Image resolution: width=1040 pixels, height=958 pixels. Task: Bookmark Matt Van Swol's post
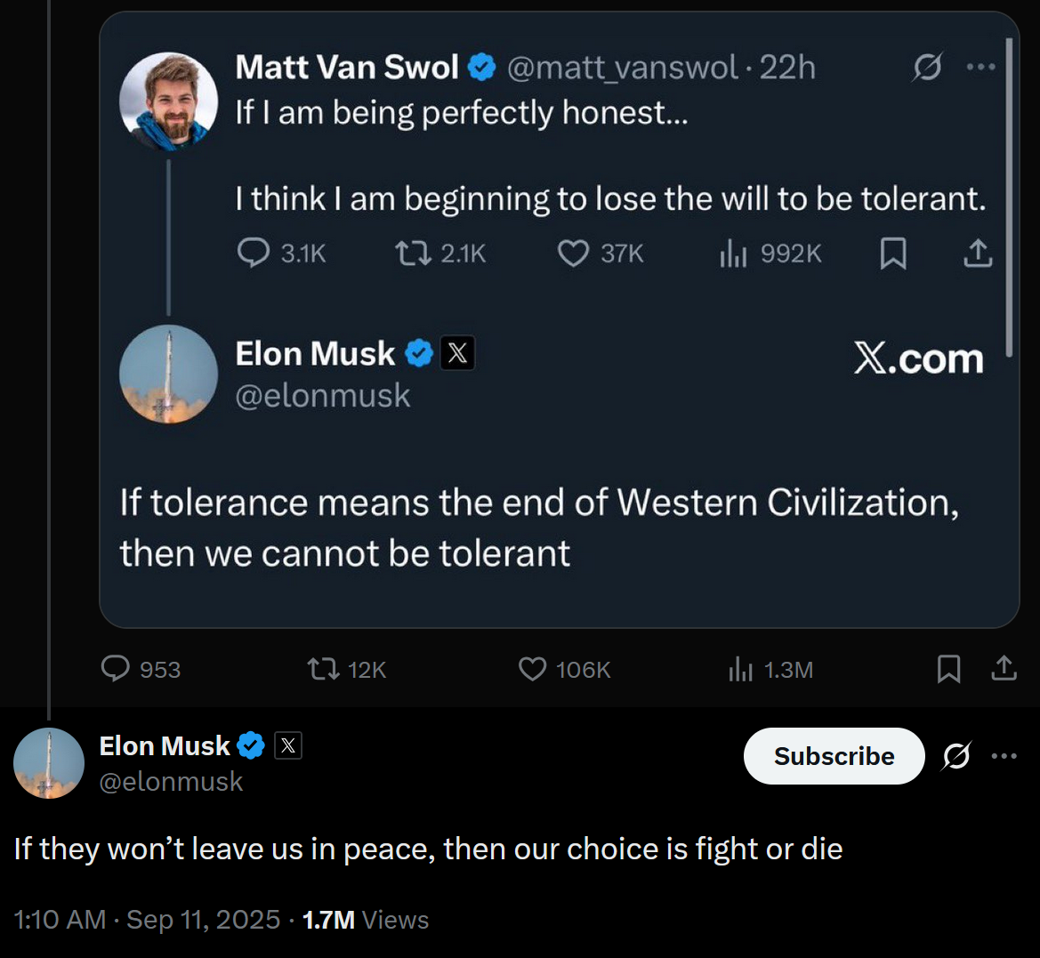(x=892, y=254)
